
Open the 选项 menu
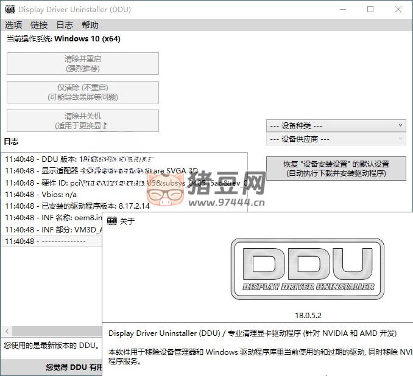(x=13, y=25)
